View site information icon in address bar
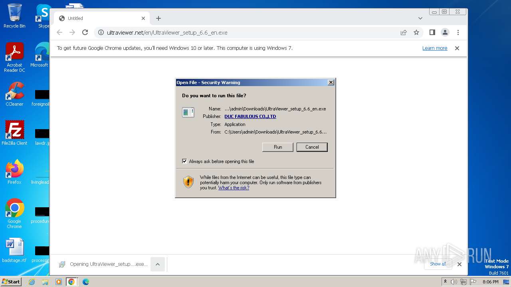This screenshot has width=511, height=287. click(101, 33)
